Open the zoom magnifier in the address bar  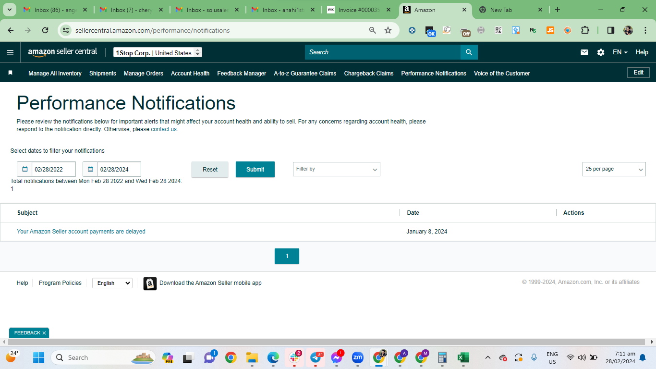point(373,30)
